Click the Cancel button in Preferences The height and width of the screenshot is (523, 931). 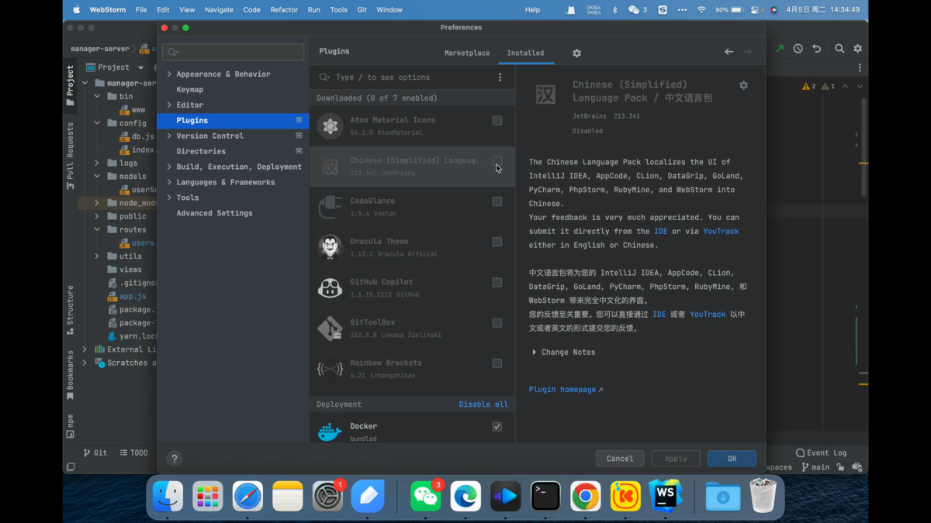click(620, 459)
